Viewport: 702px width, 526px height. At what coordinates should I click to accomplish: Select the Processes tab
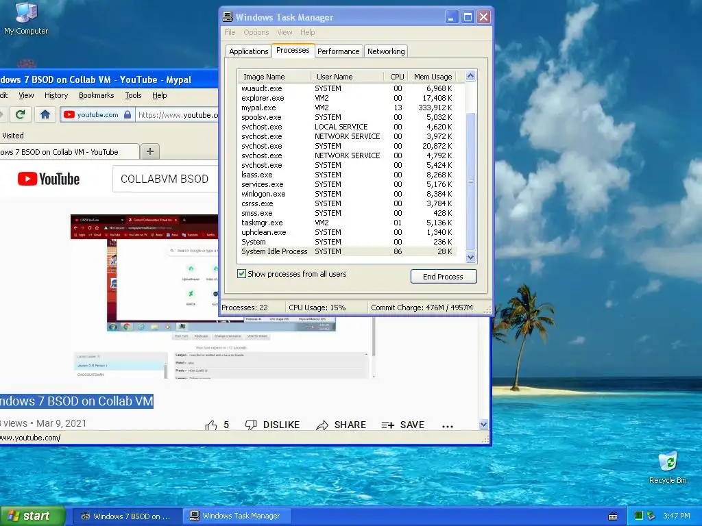coord(293,50)
